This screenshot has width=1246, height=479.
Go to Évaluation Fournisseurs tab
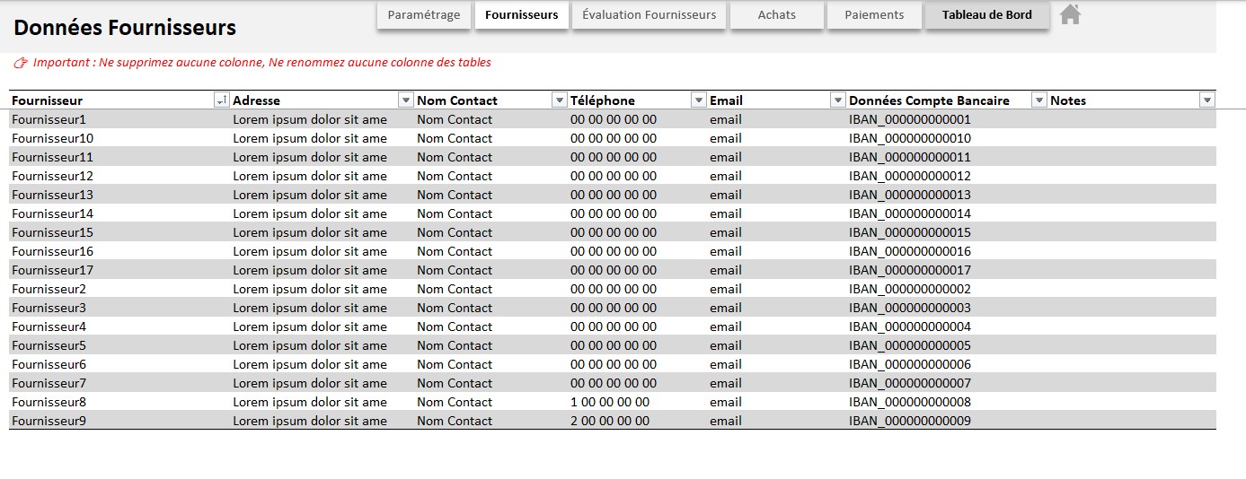coord(649,15)
